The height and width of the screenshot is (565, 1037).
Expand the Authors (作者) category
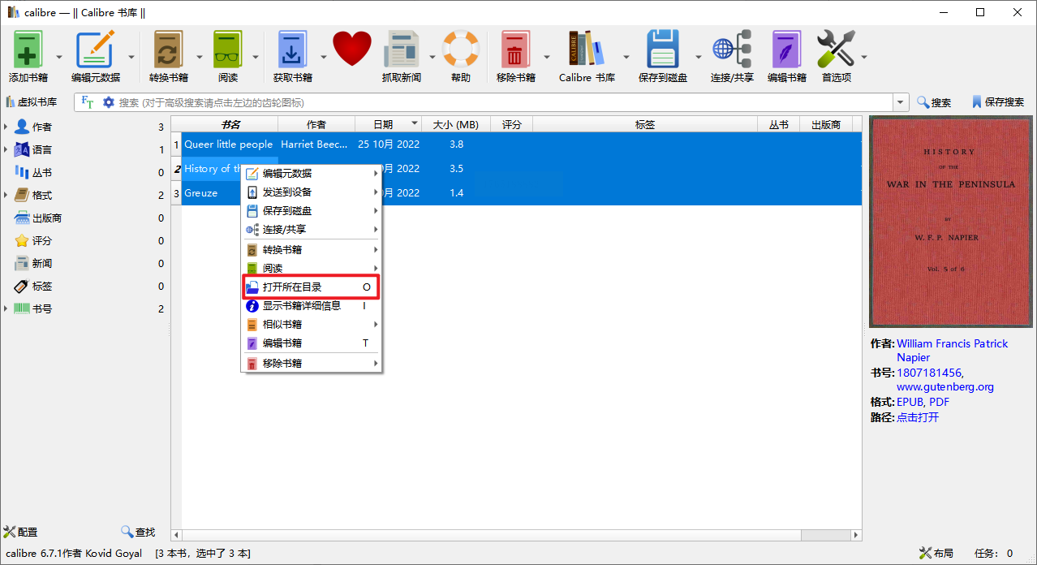(6, 127)
